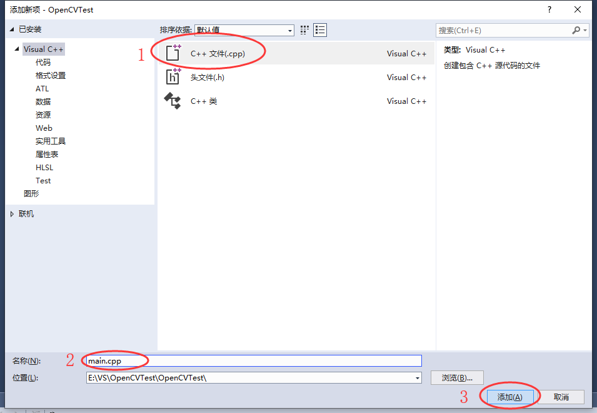Collapse the 已安装 section
This screenshot has height=413, width=597.
click(12, 29)
